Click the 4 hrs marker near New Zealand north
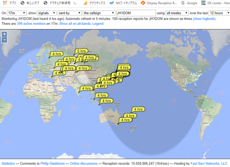This screenshot has width=230, height=167. click(138, 109)
